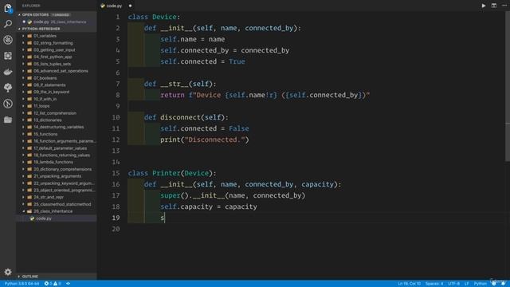Click LF end-of-line selector
The width and height of the screenshot is (510, 287).
pos(467,284)
